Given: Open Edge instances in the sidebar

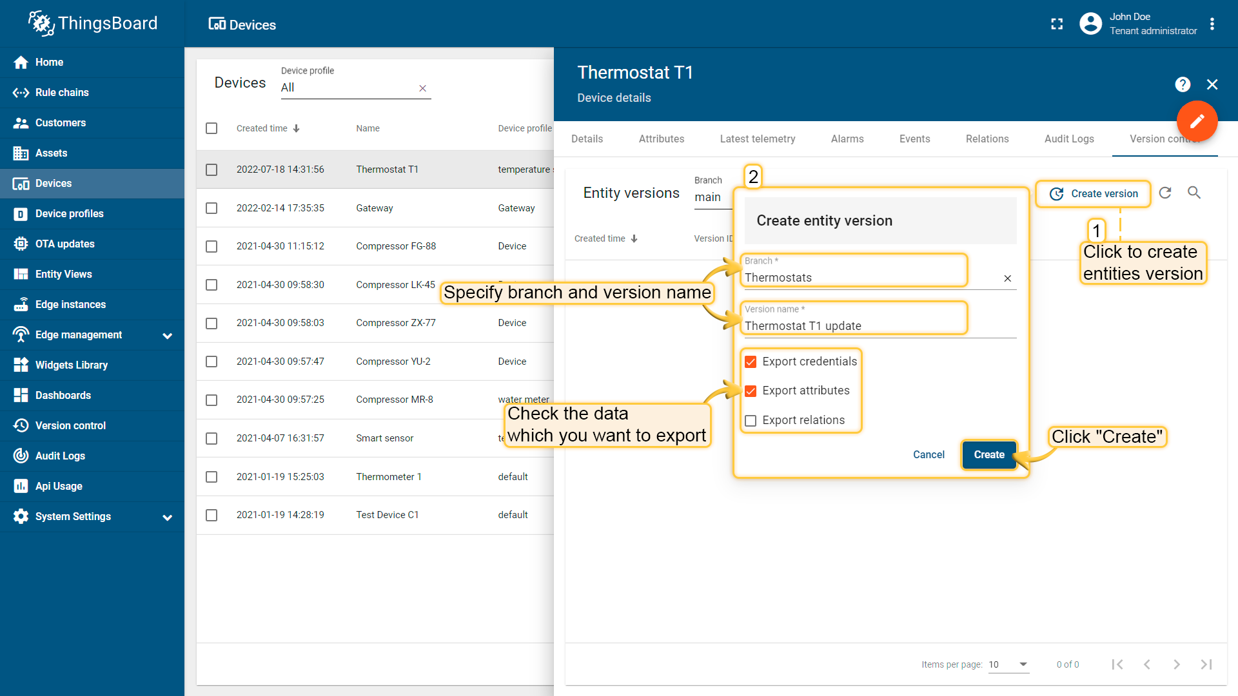Looking at the screenshot, I should 92,304.
